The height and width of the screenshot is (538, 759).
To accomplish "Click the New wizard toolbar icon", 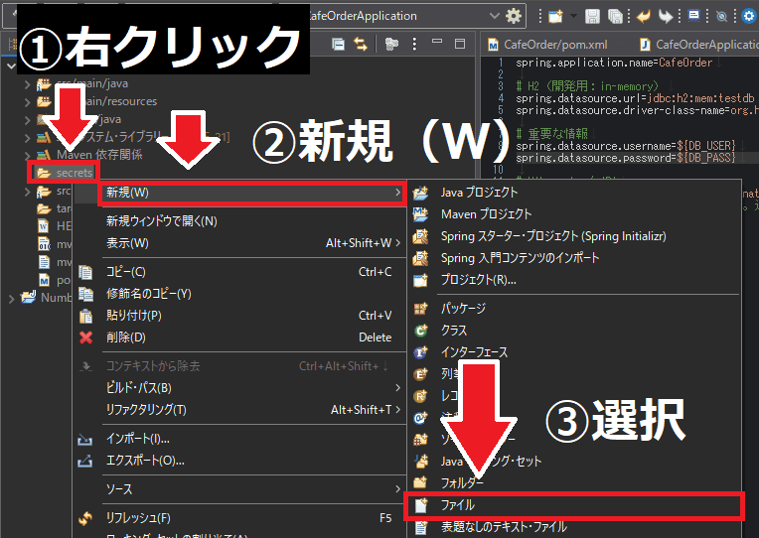I will coord(553,16).
